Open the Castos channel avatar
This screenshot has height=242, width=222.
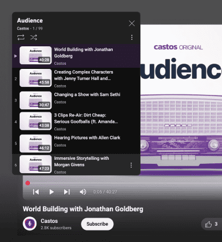pos(29,223)
